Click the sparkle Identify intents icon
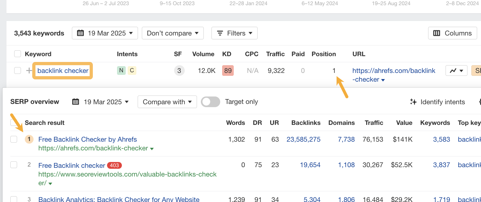481x202 pixels. click(x=413, y=102)
